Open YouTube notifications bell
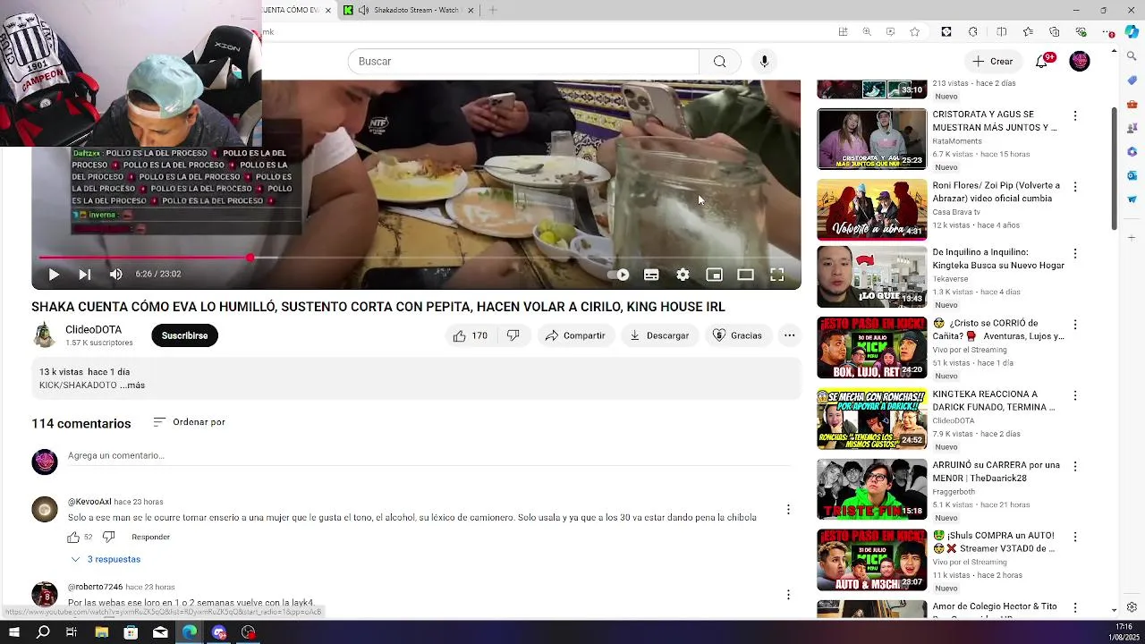Image resolution: width=1145 pixels, height=644 pixels. click(x=1041, y=61)
